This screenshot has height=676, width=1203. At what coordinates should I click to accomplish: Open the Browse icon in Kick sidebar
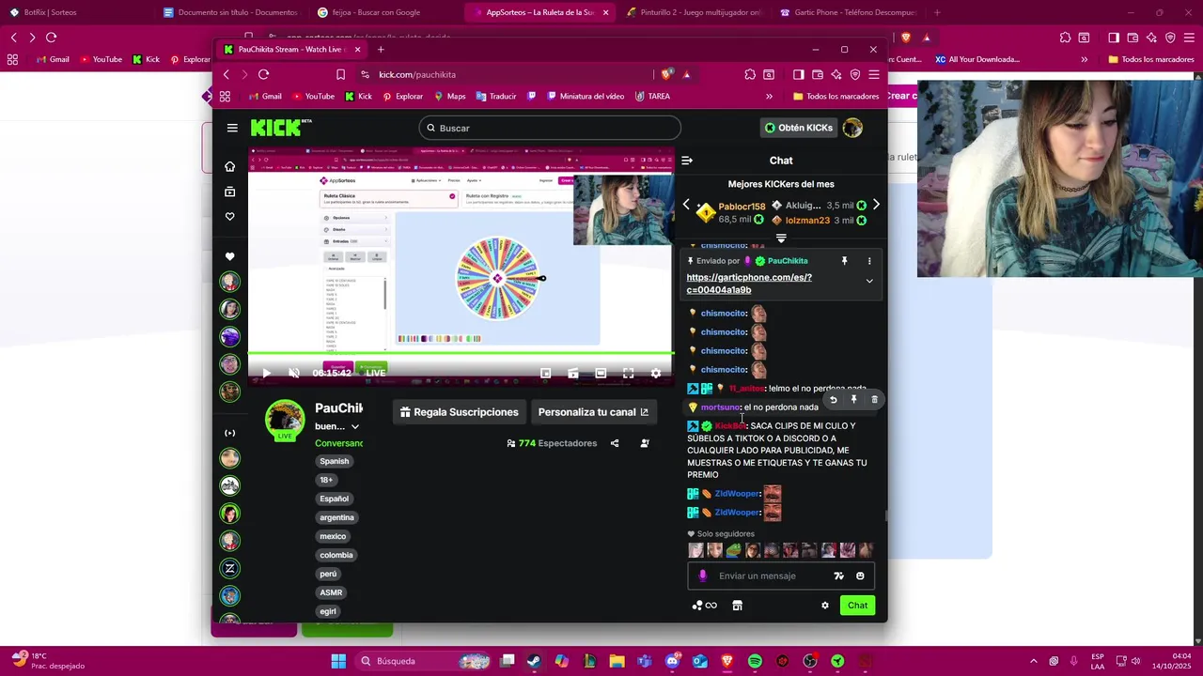tap(229, 192)
